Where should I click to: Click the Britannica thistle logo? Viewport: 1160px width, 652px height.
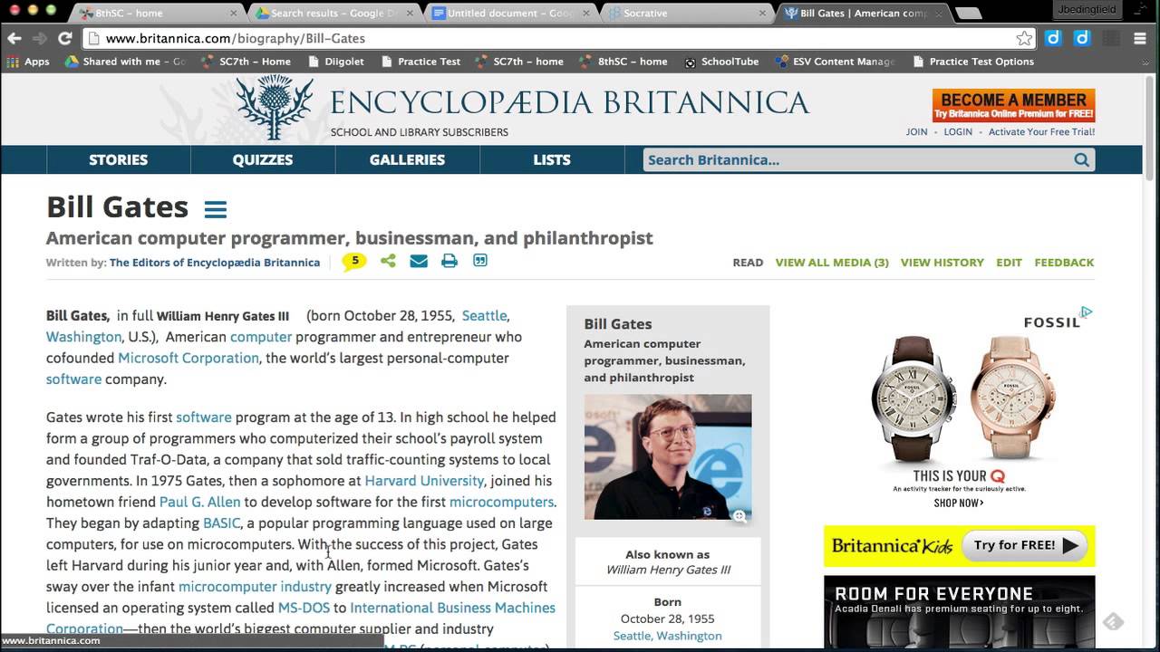pyautogui.click(x=275, y=108)
